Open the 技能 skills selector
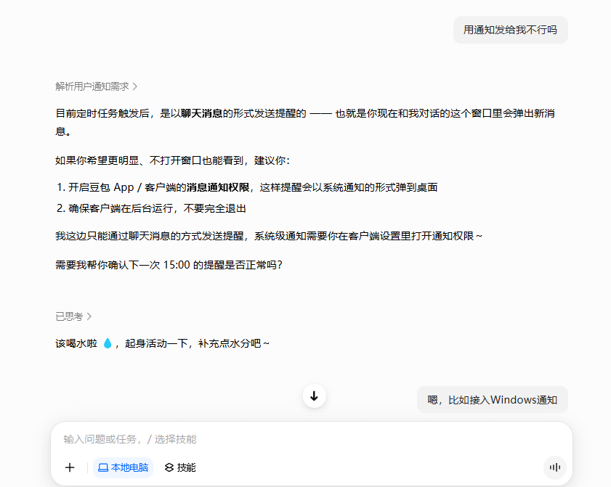The height and width of the screenshot is (487, 611). tap(180, 467)
